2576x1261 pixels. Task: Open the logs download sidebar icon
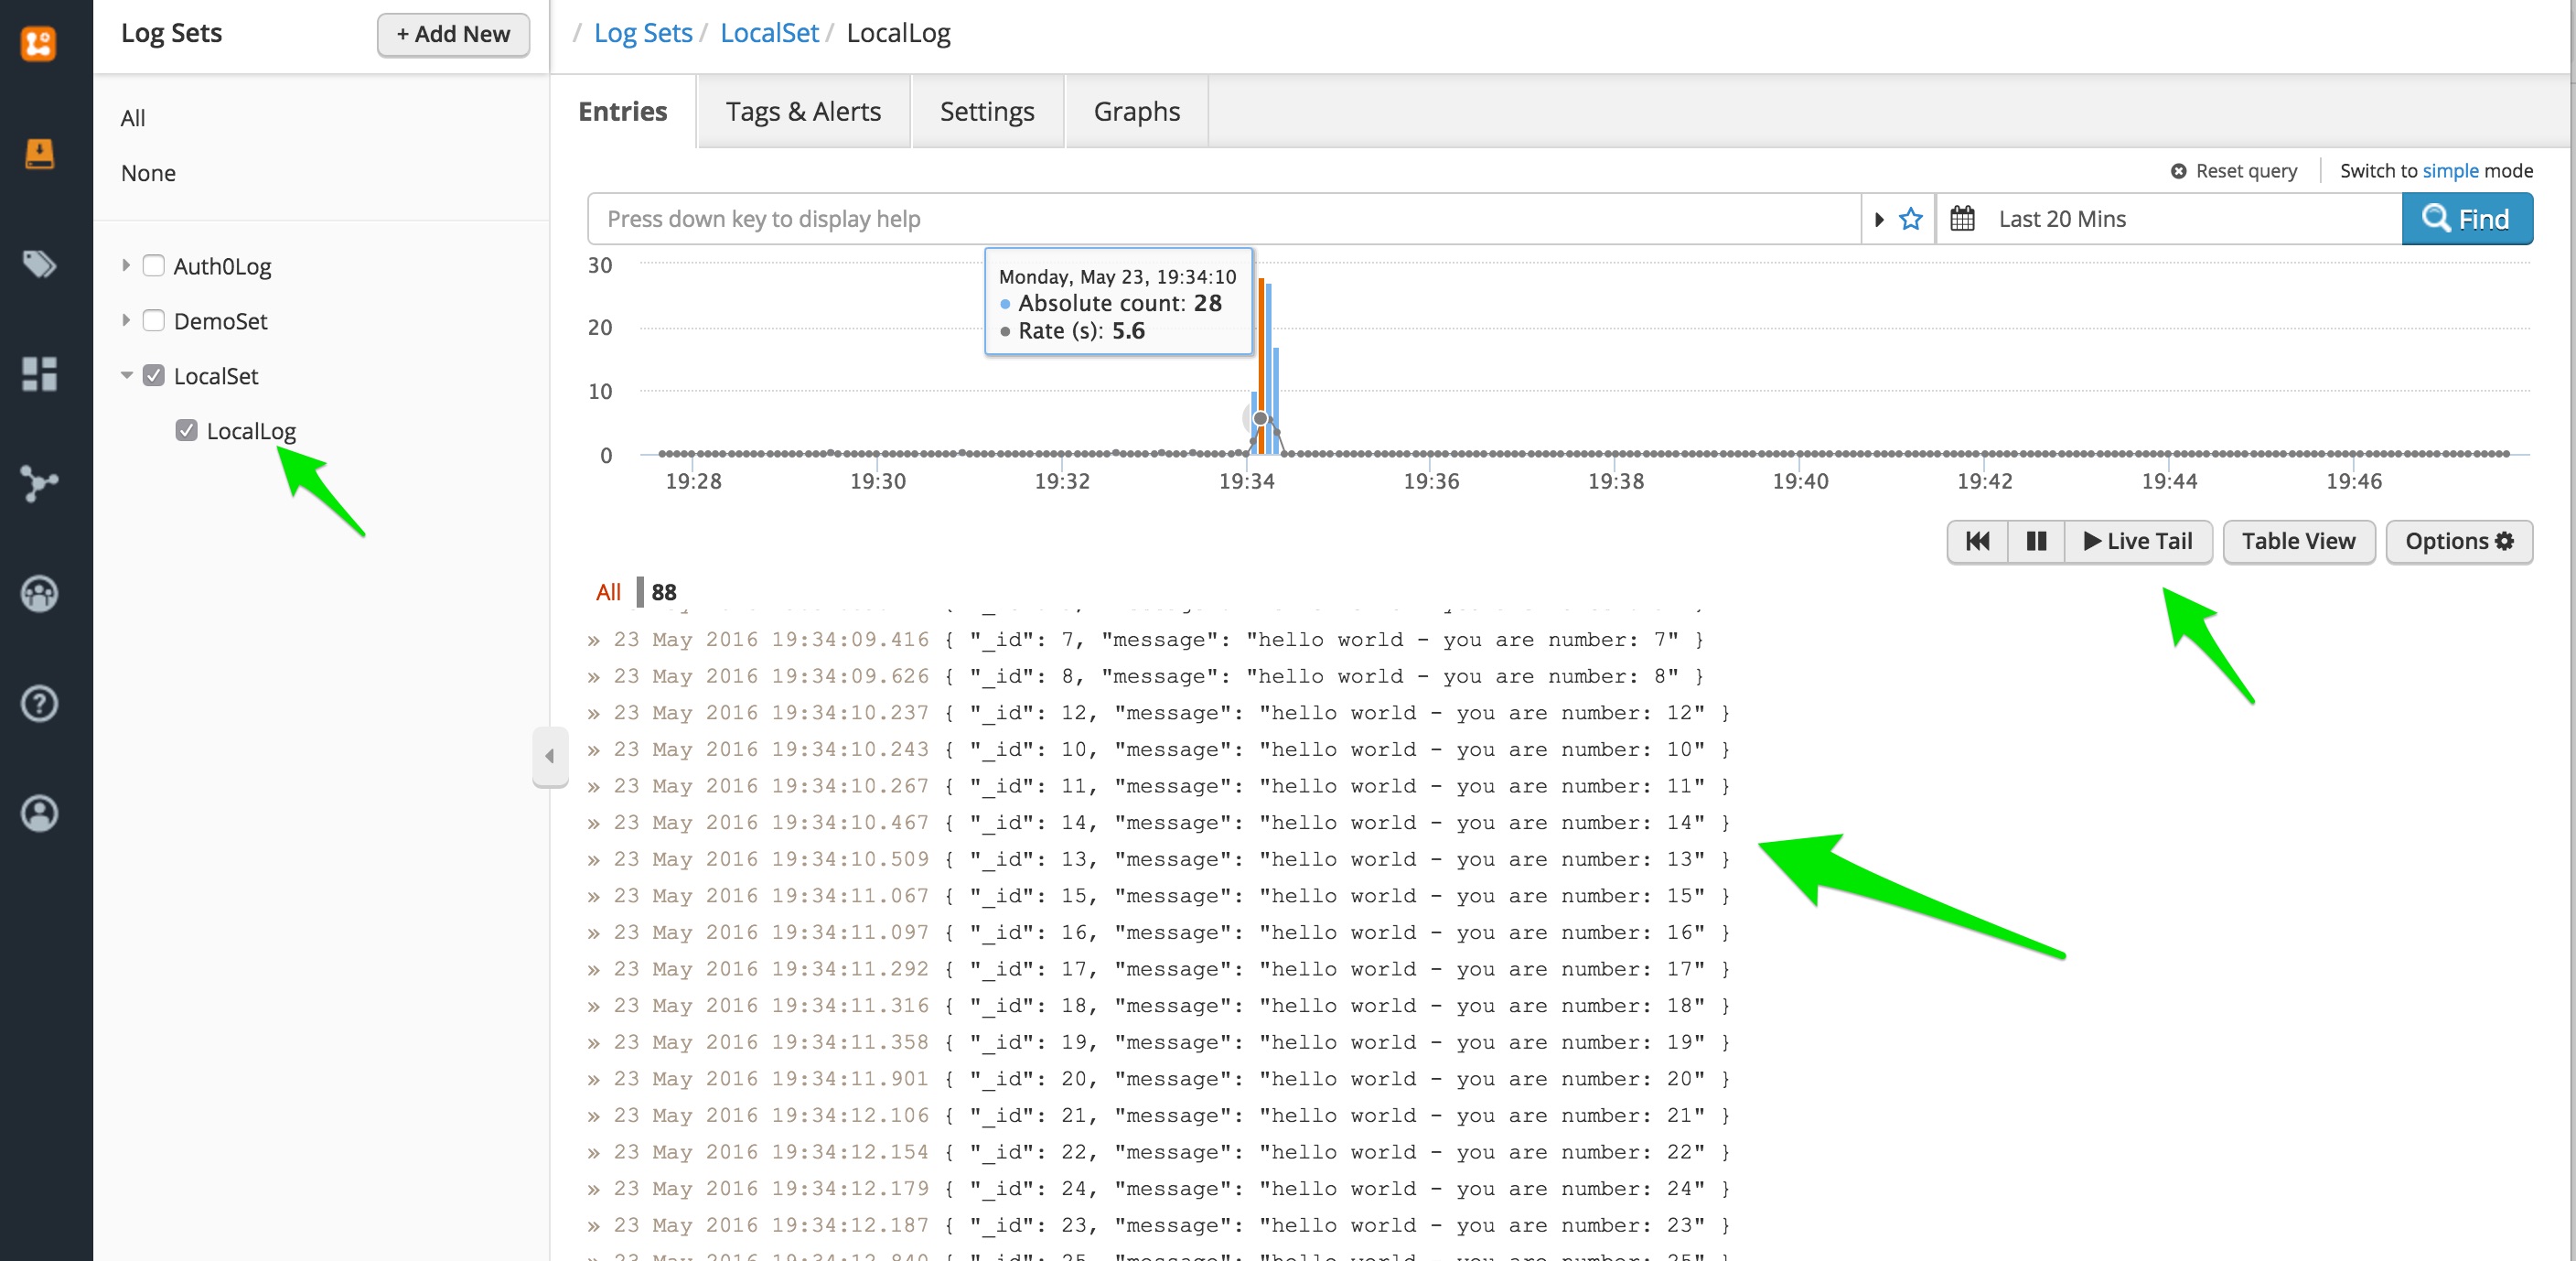tap(39, 154)
